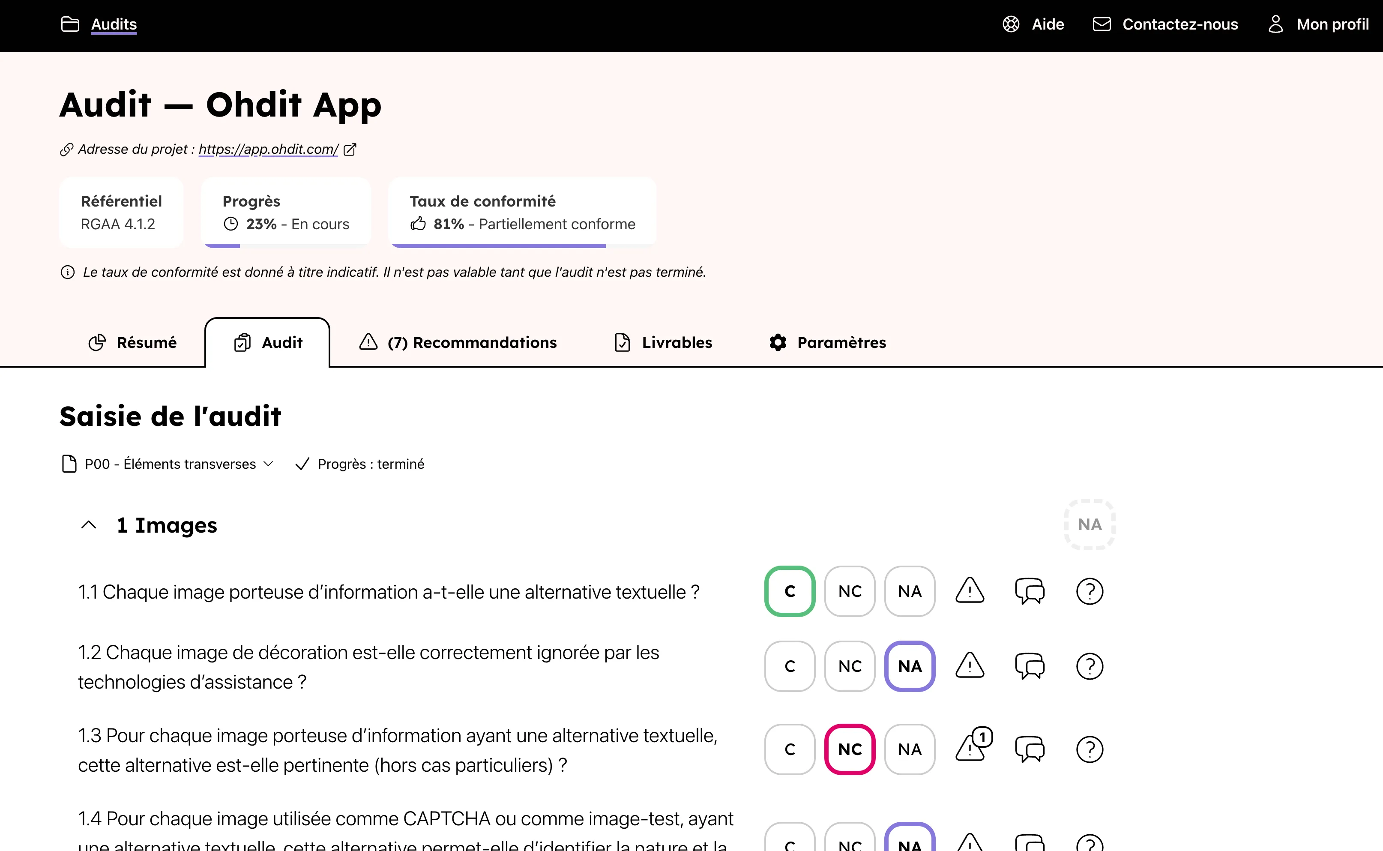Show help for criterion 1.2

1089,666
